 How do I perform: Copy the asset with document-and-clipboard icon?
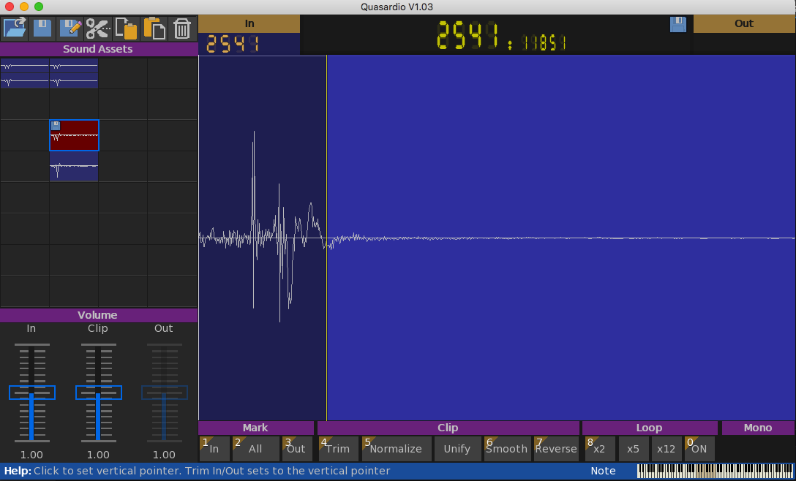[x=126, y=29]
